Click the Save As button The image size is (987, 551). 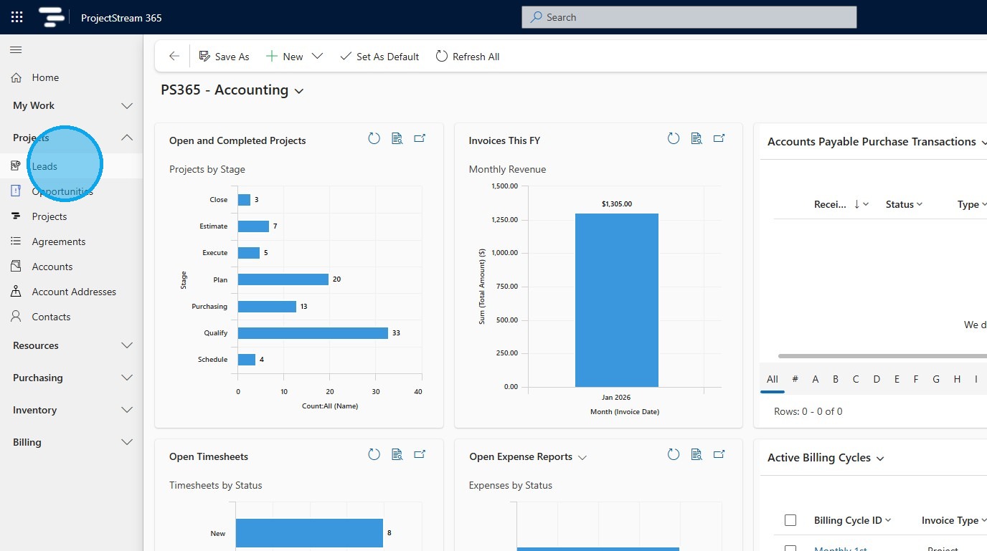[x=224, y=57]
